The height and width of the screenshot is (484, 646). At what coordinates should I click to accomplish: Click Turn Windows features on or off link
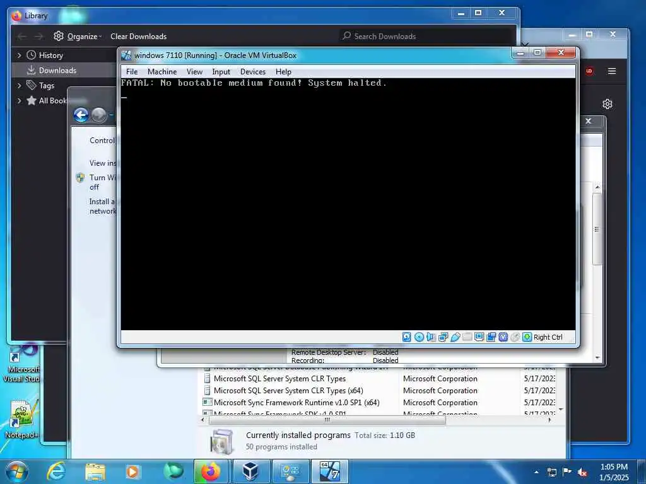point(103,182)
